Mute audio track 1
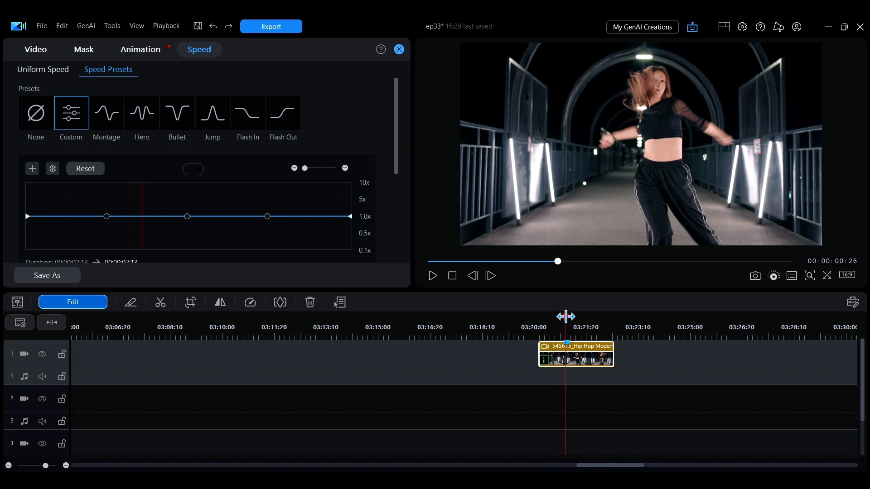The width and height of the screenshot is (870, 489). click(x=42, y=377)
